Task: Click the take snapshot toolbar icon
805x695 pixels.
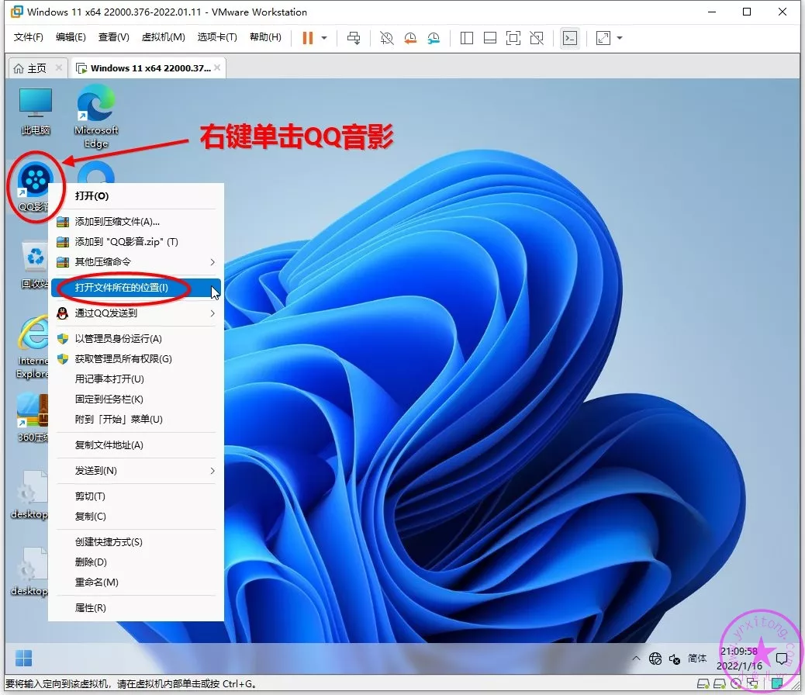Action: click(386, 37)
